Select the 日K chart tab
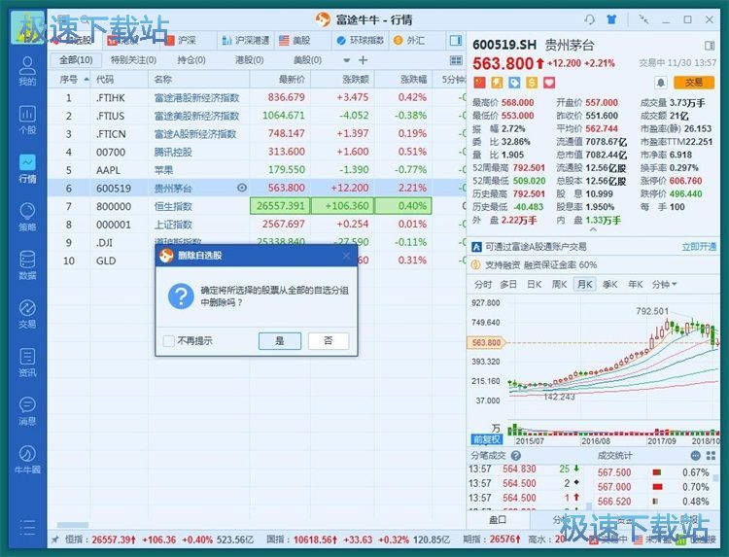 pos(534,284)
